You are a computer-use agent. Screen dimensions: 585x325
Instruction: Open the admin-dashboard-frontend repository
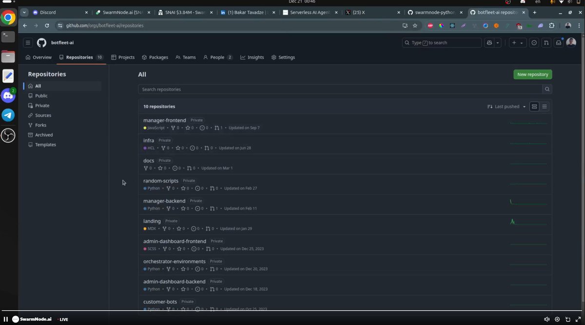(175, 241)
